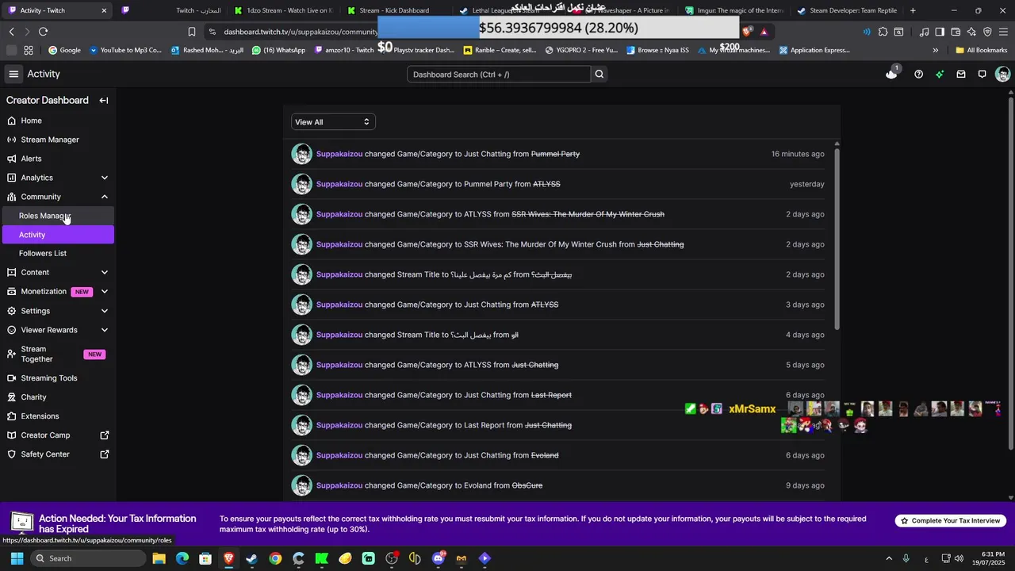Open Charity in the sidebar
This screenshot has height=571, width=1015.
(x=57, y=397)
